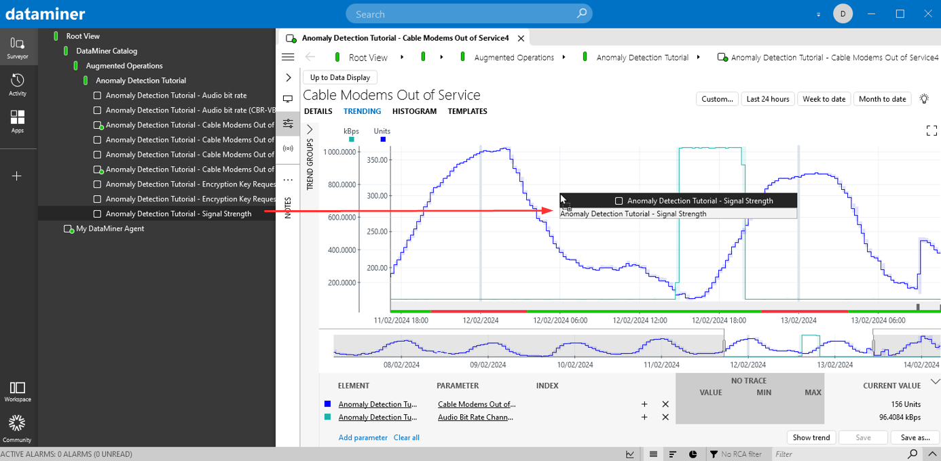Open the Workspace sidebar item
This screenshot has height=461, width=941.
[x=18, y=391]
